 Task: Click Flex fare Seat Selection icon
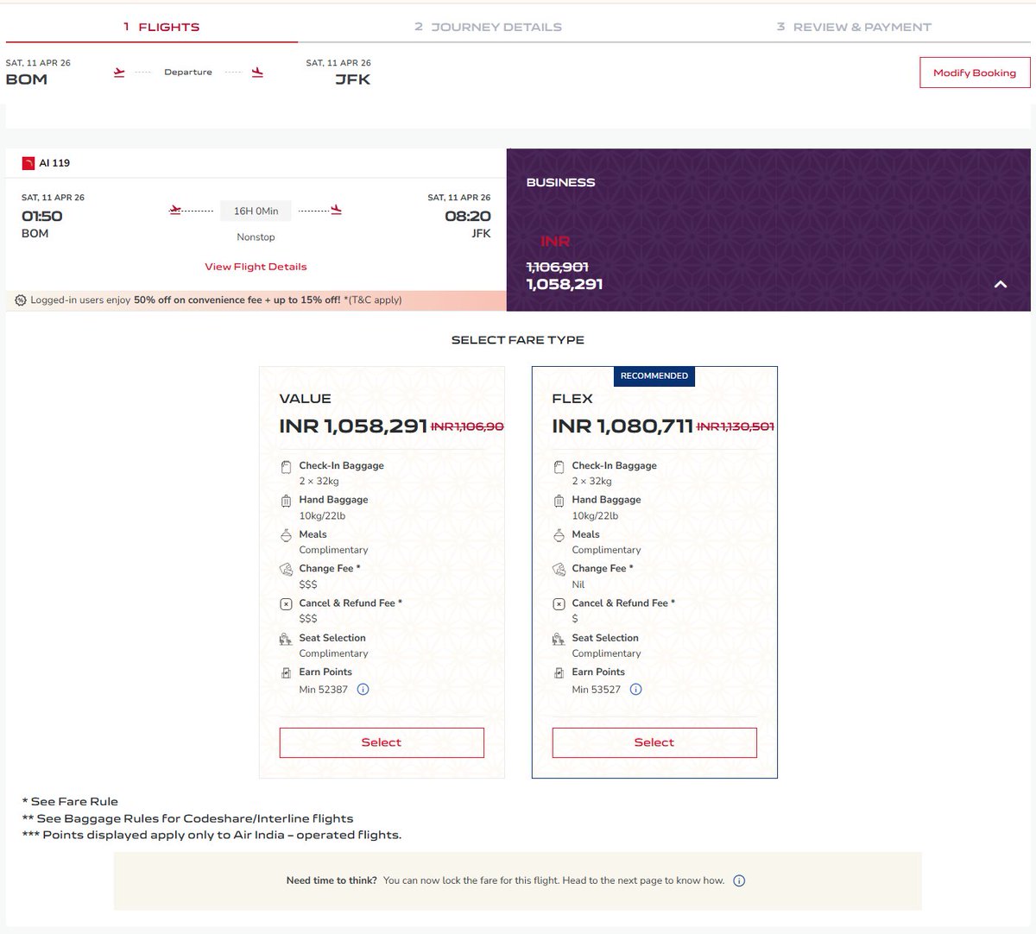point(559,639)
